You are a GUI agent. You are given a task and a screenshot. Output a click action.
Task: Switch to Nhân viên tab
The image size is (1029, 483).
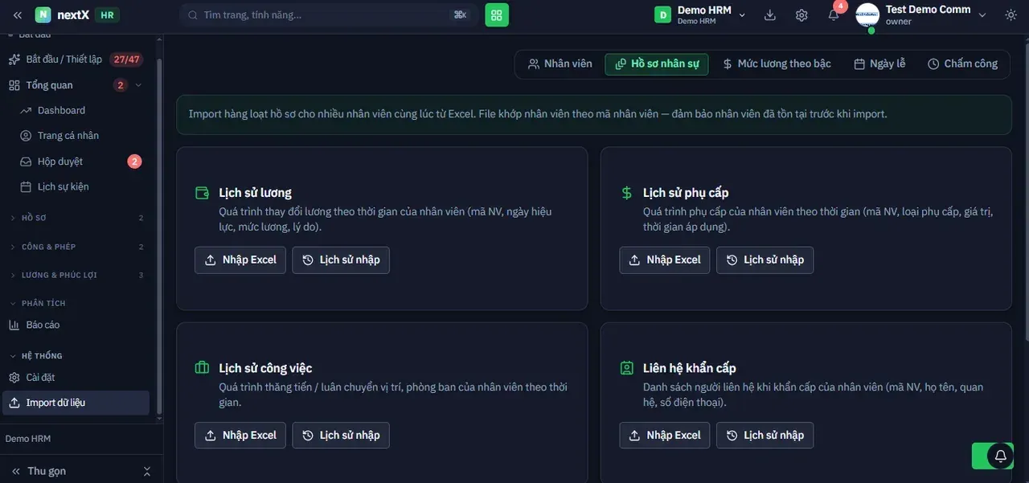pyautogui.click(x=560, y=64)
